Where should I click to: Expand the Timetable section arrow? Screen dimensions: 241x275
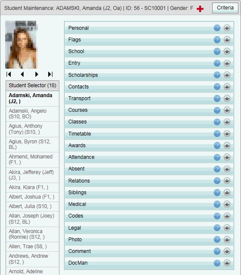[227, 134]
